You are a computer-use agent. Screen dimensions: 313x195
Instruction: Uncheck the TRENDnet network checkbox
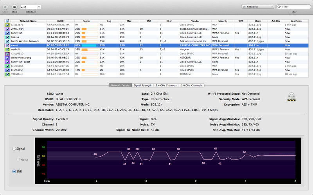pyautogui.click(x=7, y=74)
